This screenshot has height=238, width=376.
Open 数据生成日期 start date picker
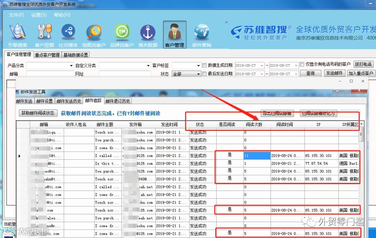pos(262,65)
